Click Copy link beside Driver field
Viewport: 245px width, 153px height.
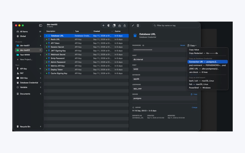[x=194, y=94]
